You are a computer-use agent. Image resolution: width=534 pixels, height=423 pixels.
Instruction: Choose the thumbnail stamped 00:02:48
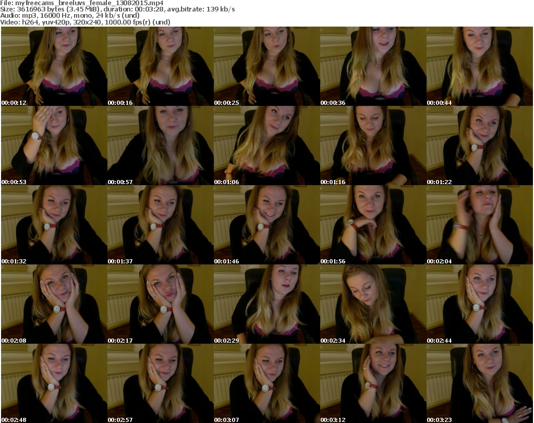coord(54,383)
